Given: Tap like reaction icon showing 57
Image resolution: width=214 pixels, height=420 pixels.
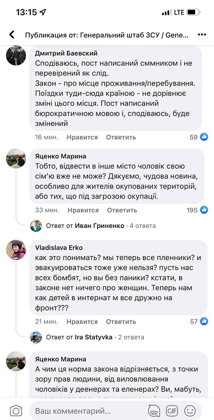Looking at the screenshot, I should 204,321.
